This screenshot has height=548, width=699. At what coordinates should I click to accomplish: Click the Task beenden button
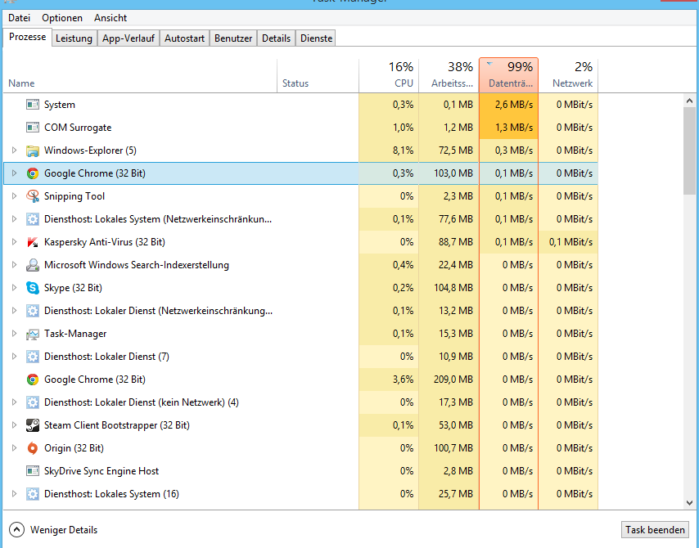(655, 530)
